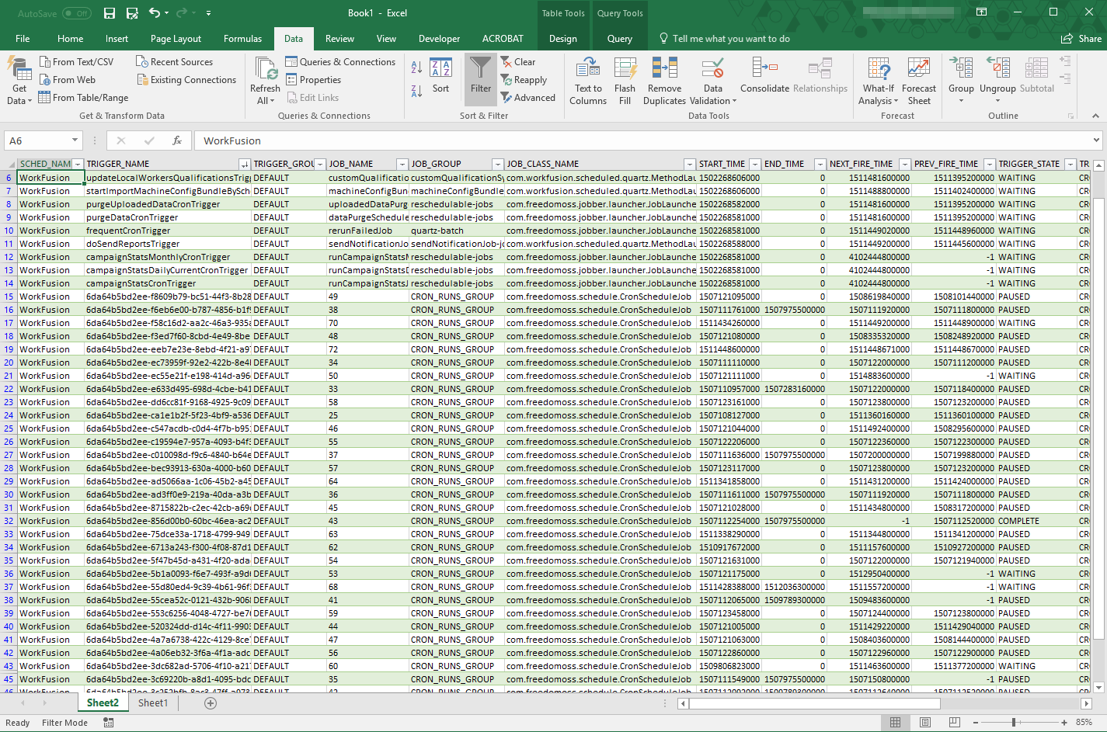Run Flash Fill
1107x732 pixels.
click(625, 81)
